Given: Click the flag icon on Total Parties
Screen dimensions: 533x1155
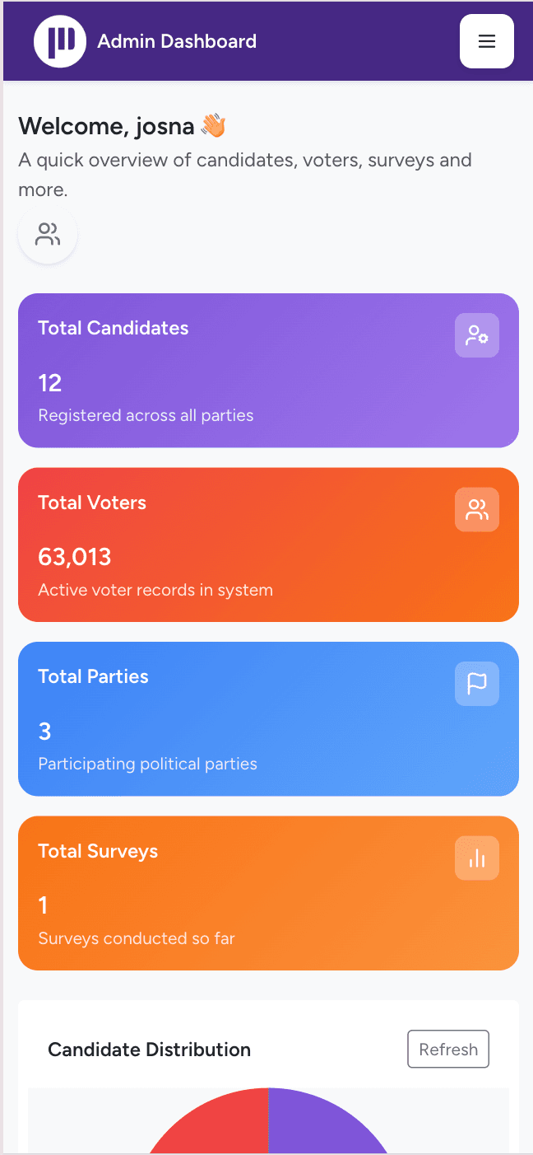Looking at the screenshot, I should (477, 684).
